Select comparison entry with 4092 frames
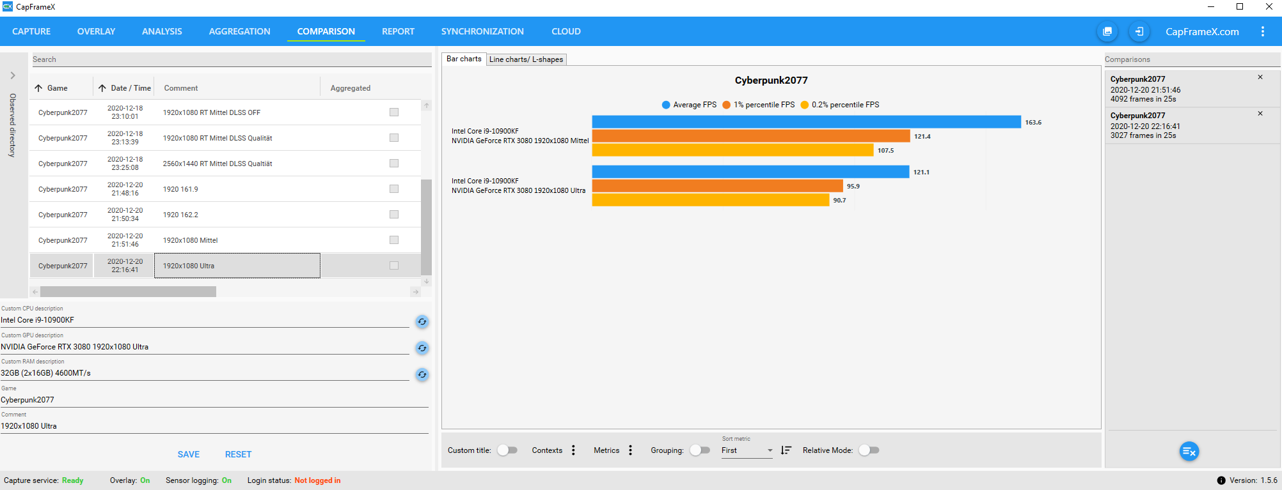 (x=1191, y=89)
